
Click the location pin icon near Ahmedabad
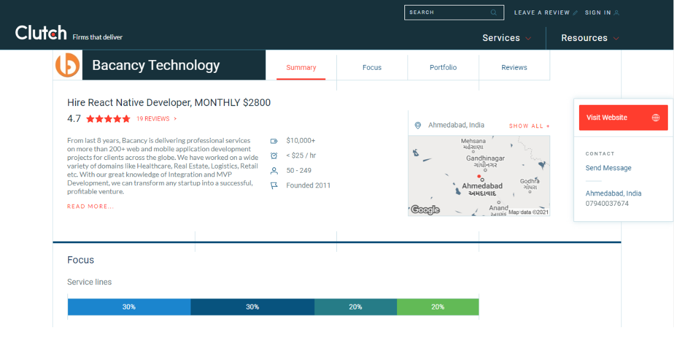point(417,126)
